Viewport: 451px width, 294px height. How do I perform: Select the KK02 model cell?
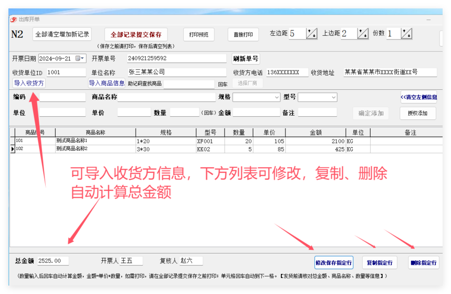(x=210, y=149)
